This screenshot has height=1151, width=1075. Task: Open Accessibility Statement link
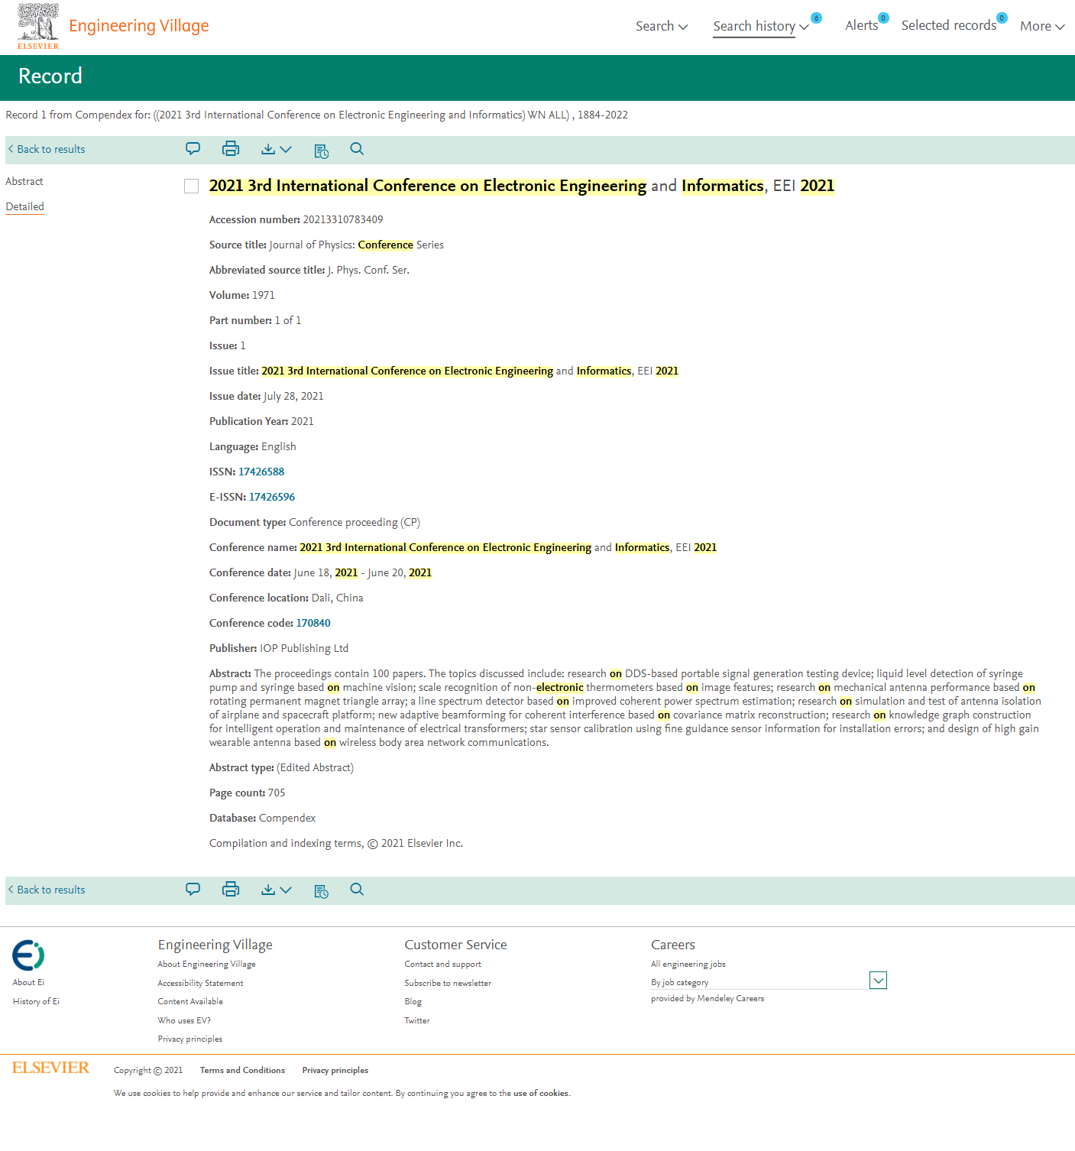pyautogui.click(x=200, y=983)
